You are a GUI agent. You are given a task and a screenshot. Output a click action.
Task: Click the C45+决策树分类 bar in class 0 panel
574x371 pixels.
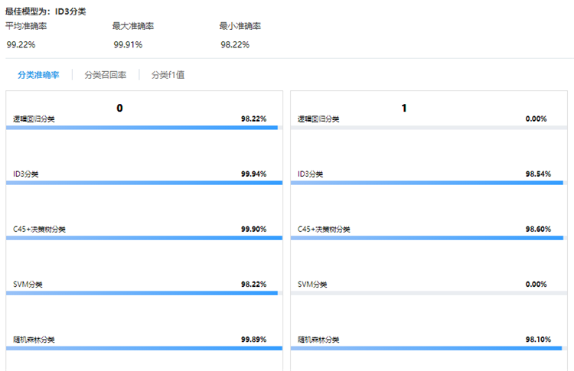pos(144,238)
